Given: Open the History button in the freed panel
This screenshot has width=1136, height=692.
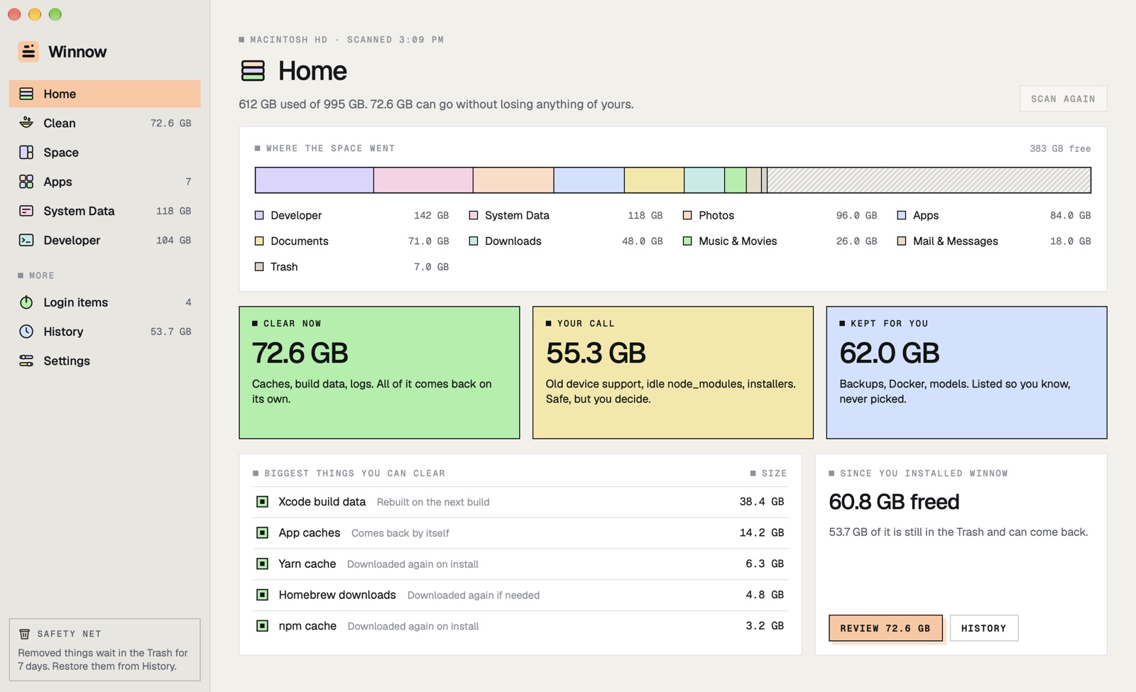Looking at the screenshot, I should tap(983, 628).
